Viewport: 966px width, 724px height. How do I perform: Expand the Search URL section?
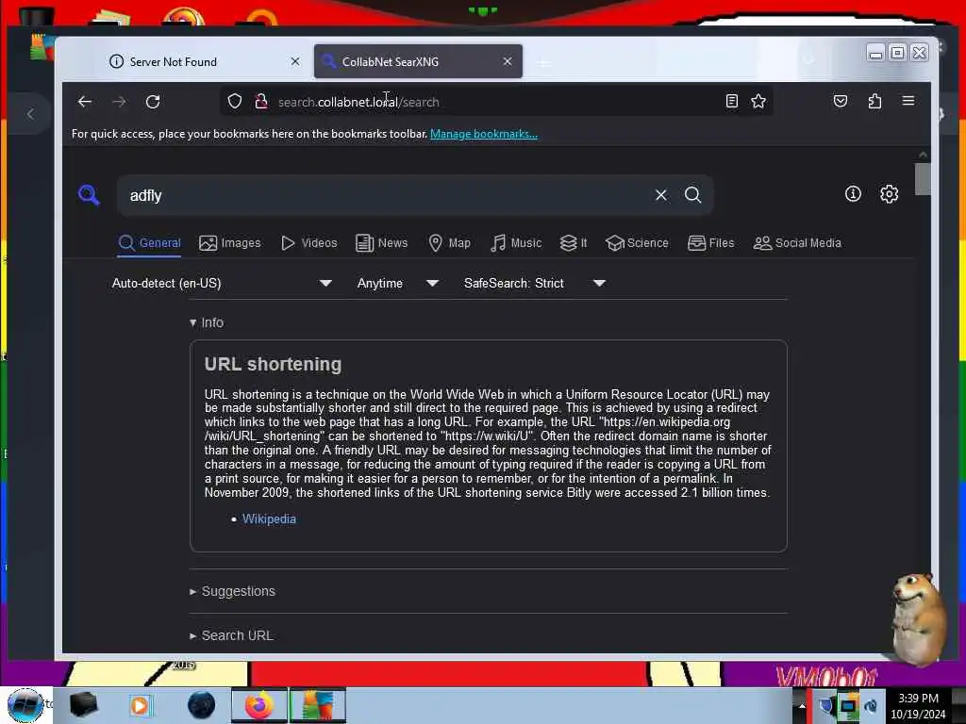pos(231,635)
